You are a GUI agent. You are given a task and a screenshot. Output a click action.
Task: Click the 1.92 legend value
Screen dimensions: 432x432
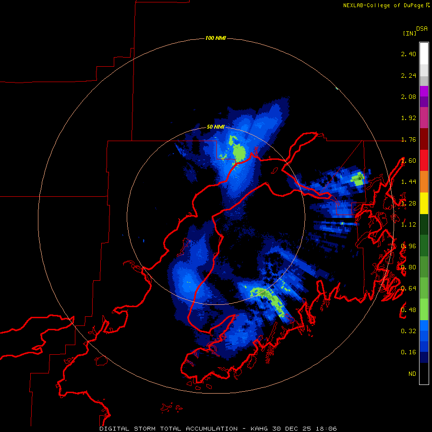408,118
